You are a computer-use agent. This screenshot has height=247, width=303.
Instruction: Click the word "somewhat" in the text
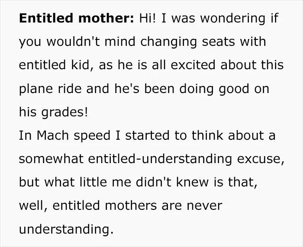coord(51,159)
